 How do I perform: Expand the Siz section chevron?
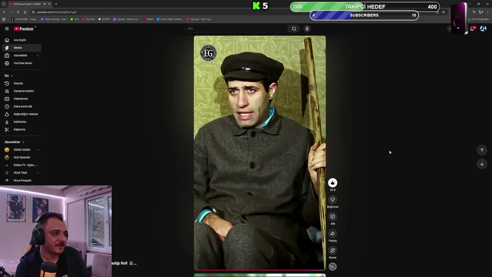12,76
